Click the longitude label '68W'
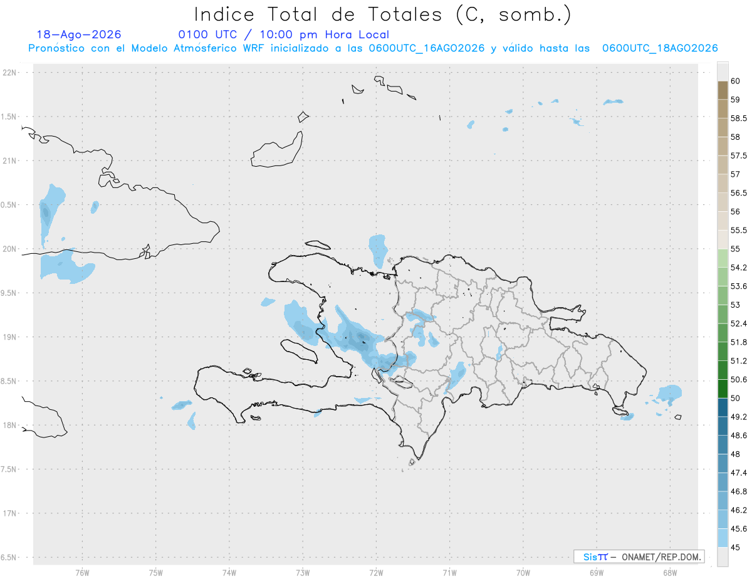 click(x=670, y=573)
